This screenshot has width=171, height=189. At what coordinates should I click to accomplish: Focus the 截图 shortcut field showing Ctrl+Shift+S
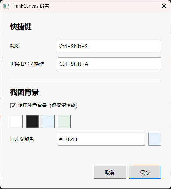coord(110,46)
